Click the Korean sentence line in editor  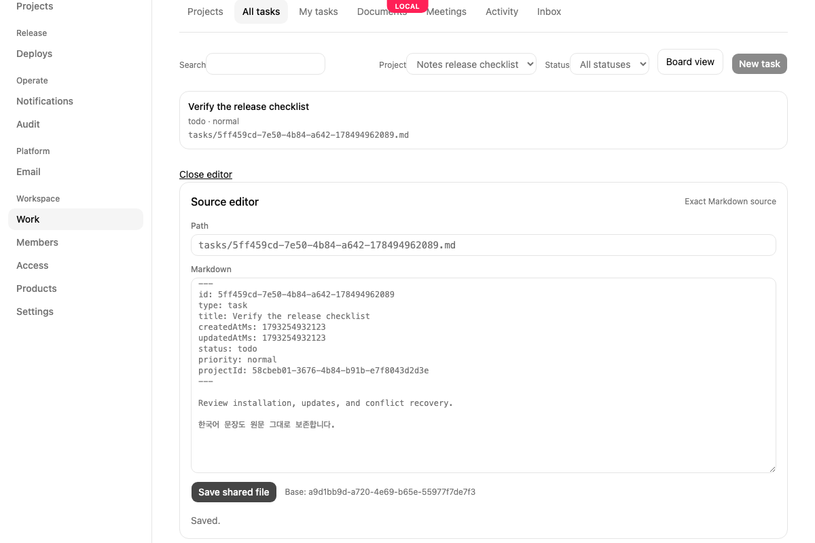pyautogui.click(x=266, y=425)
